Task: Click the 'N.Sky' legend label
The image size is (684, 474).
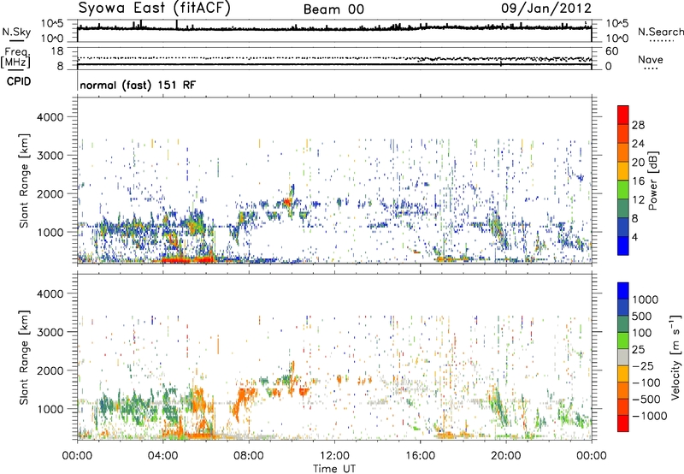Action: (16, 32)
